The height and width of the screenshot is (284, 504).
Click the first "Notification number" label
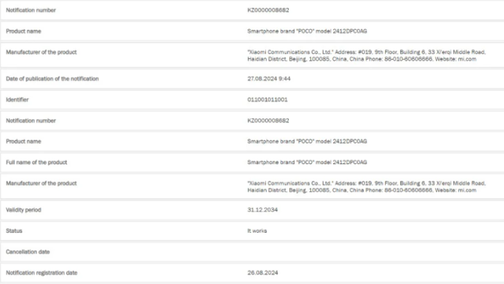tap(31, 10)
